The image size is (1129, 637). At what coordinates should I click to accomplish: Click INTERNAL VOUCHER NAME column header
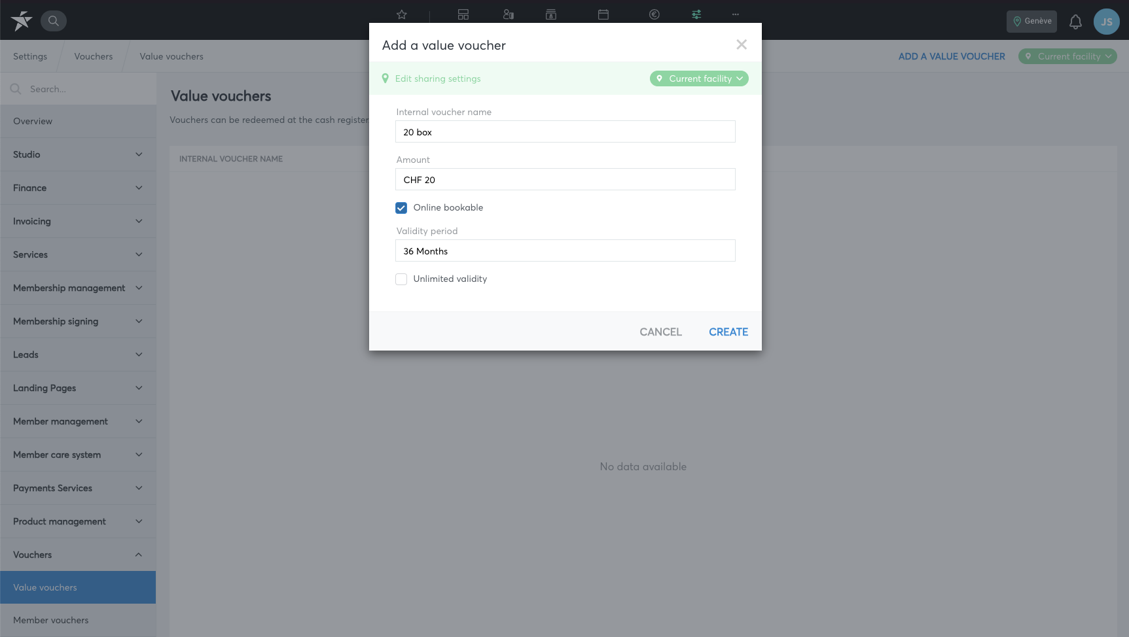(x=231, y=159)
